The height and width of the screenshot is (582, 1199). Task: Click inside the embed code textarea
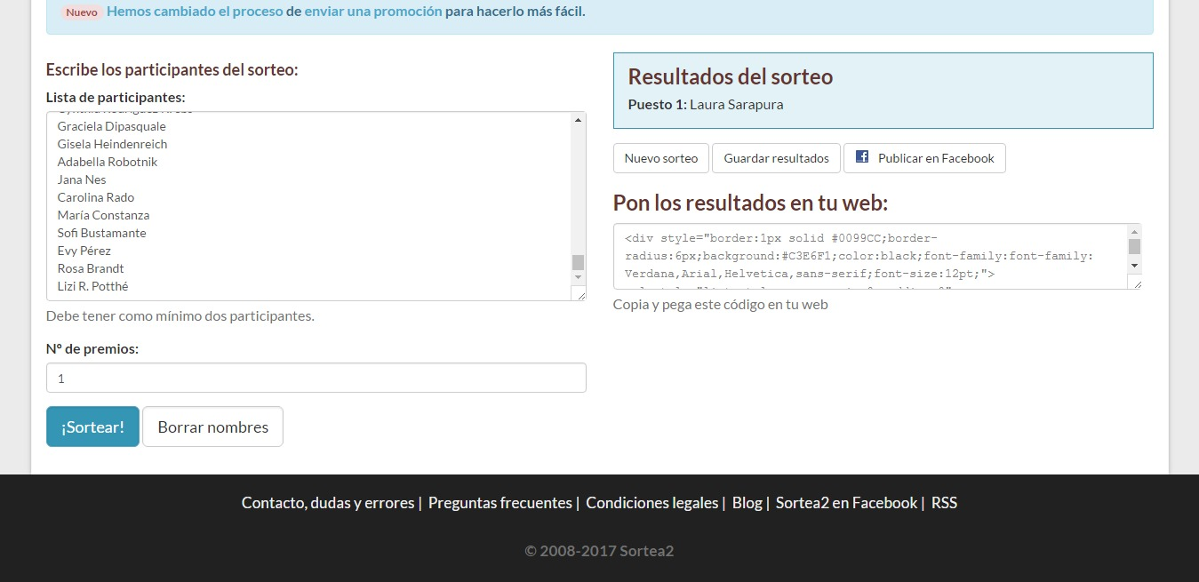click(869, 256)
